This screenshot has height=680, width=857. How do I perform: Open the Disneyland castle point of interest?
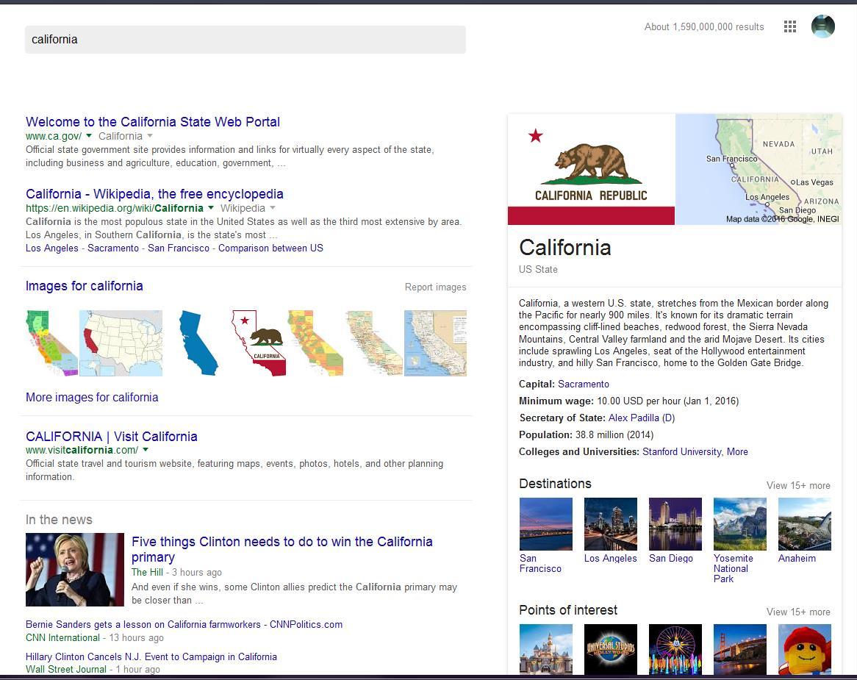(x=546, y=649)
